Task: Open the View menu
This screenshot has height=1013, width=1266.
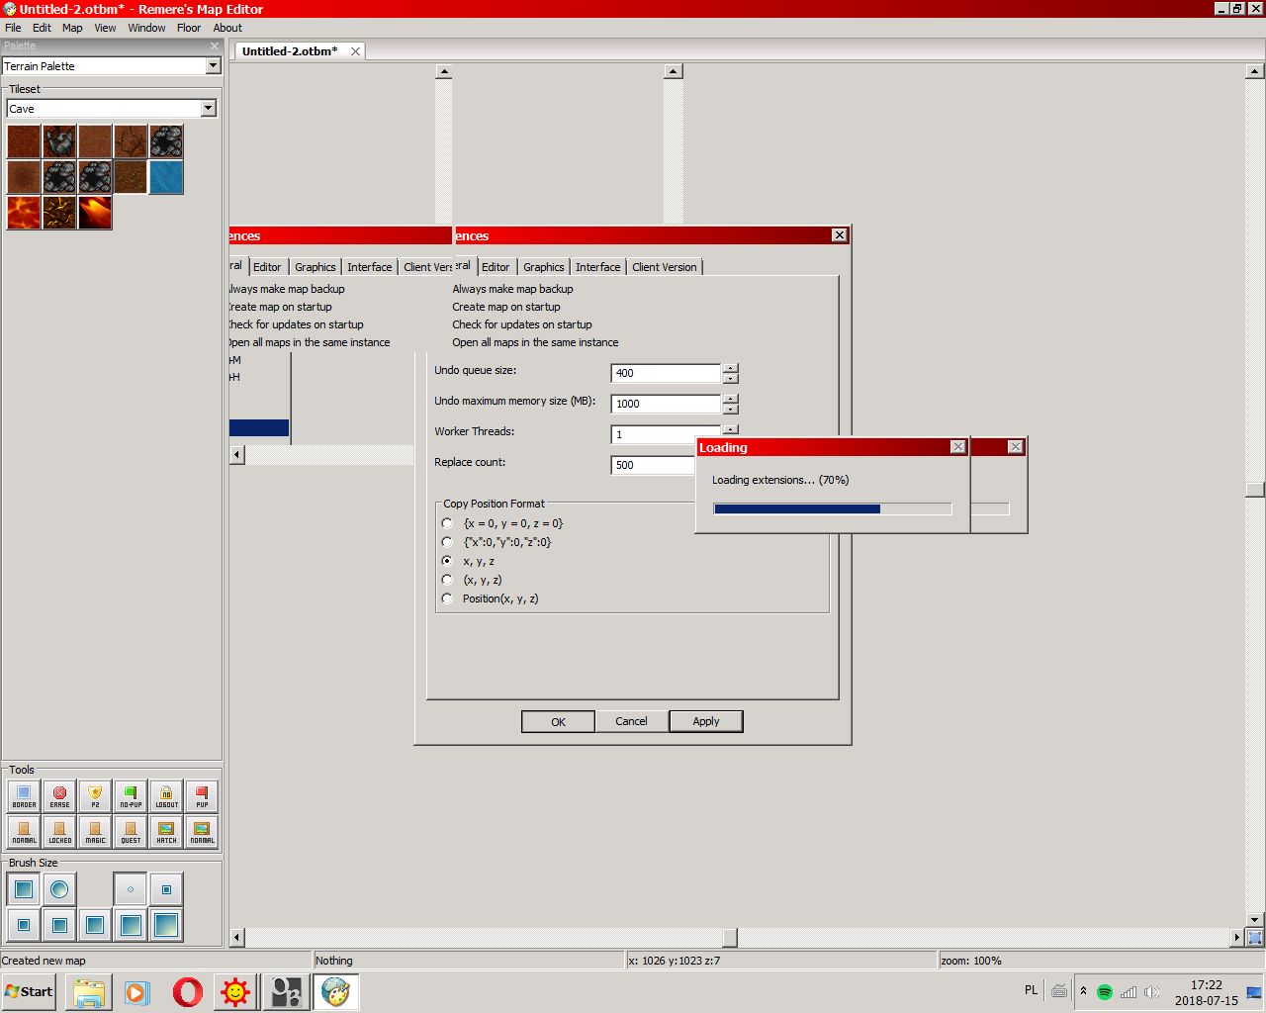Action: tap(105, 28)
